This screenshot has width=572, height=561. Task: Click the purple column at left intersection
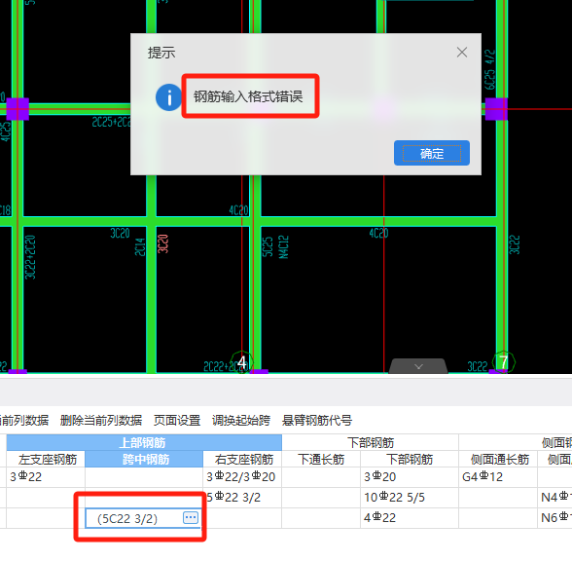(18, 109)
